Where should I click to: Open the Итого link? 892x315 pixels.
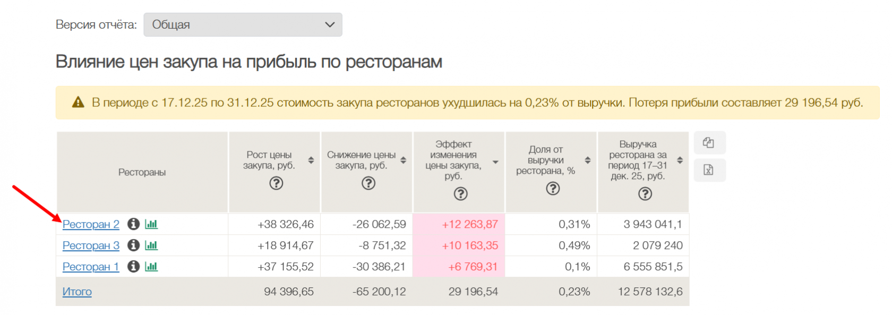[x=77, y=292]
